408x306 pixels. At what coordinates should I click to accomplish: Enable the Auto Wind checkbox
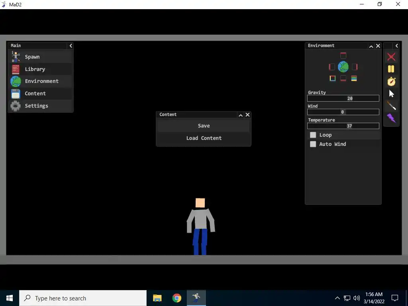313,144
